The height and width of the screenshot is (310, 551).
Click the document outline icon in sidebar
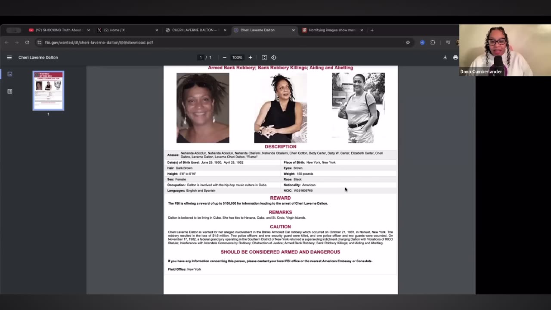pos(10,91)
